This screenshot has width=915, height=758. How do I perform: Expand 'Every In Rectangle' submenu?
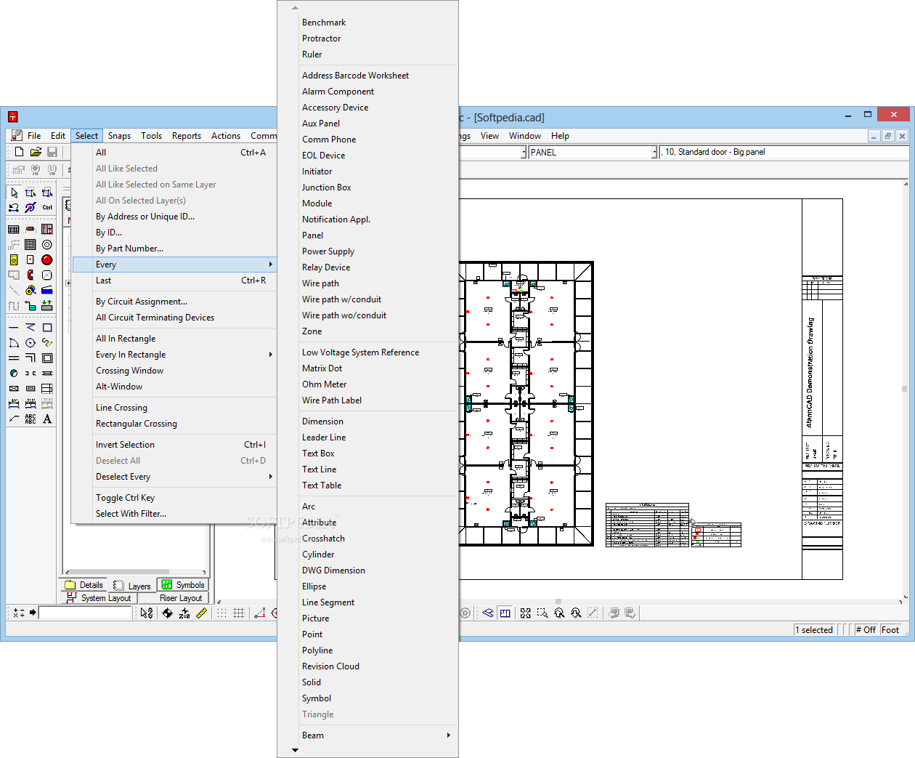270,355
